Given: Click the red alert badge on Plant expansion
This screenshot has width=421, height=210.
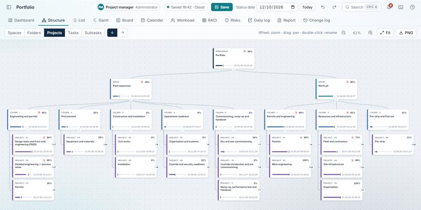Looking at the screenshot, I should 142,82.
